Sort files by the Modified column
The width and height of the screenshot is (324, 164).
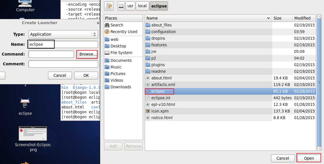tap(304, 18)
